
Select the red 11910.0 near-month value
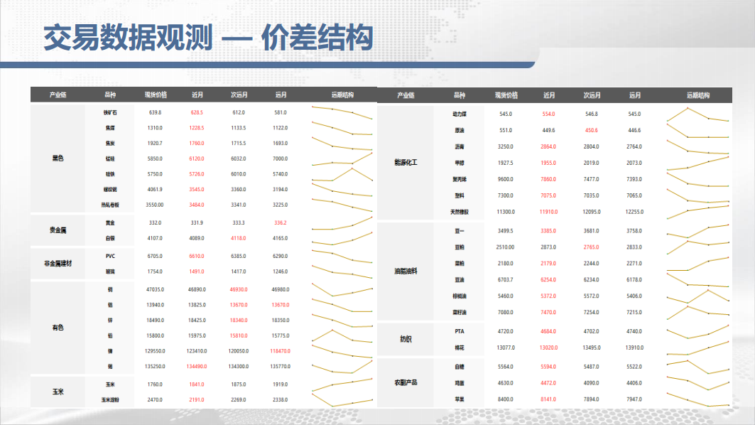click(548, 212)
